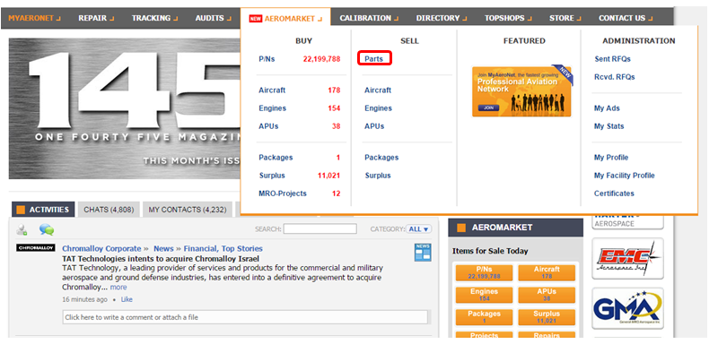Viewport: 718px width, 344px height.
Task: Click the Surplus 11,021 orange tile
Action: [547, 317]
